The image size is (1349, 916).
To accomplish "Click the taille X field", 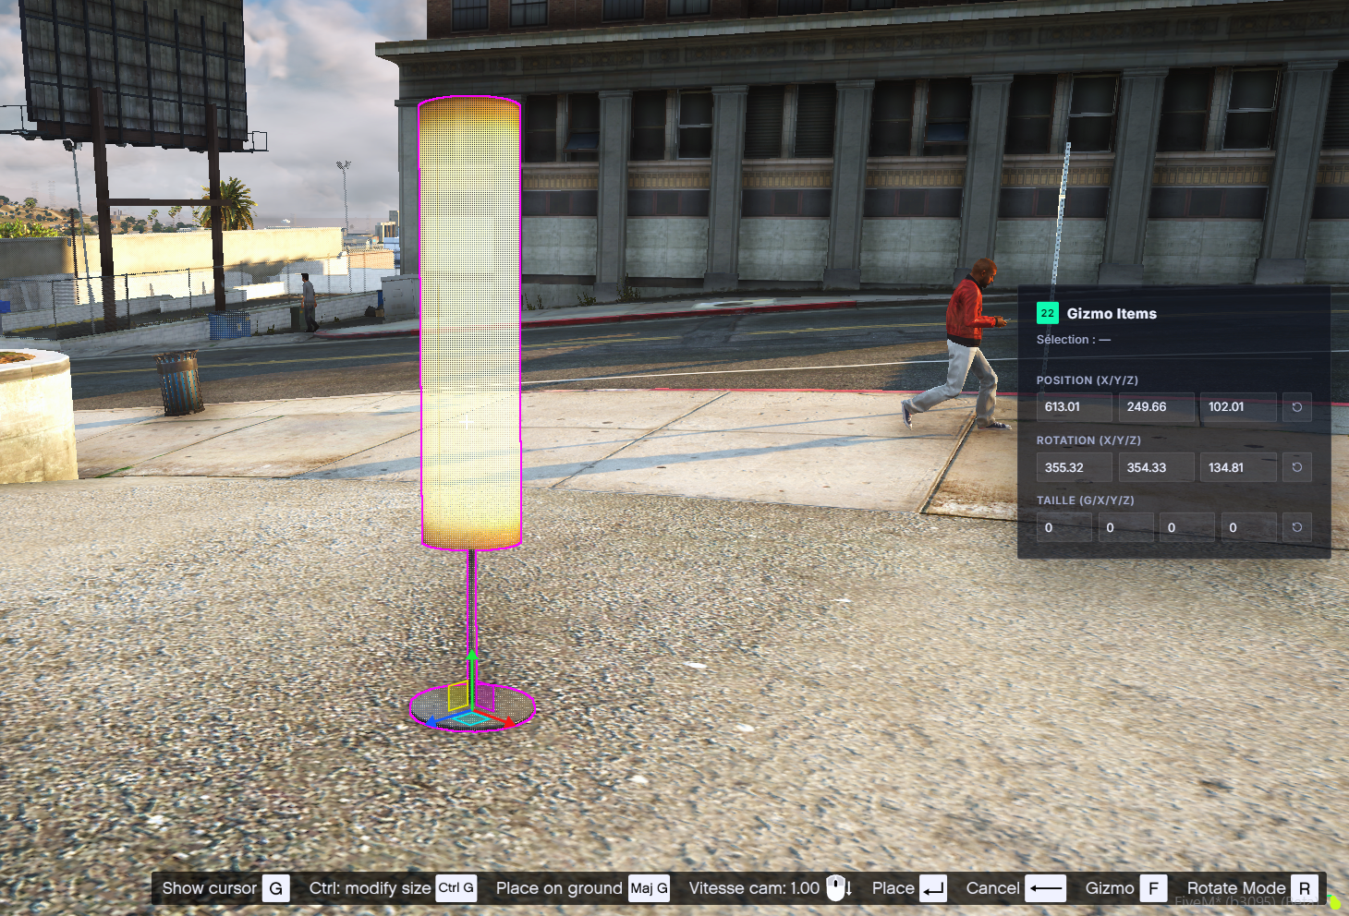I will [x=1126, y=527].
